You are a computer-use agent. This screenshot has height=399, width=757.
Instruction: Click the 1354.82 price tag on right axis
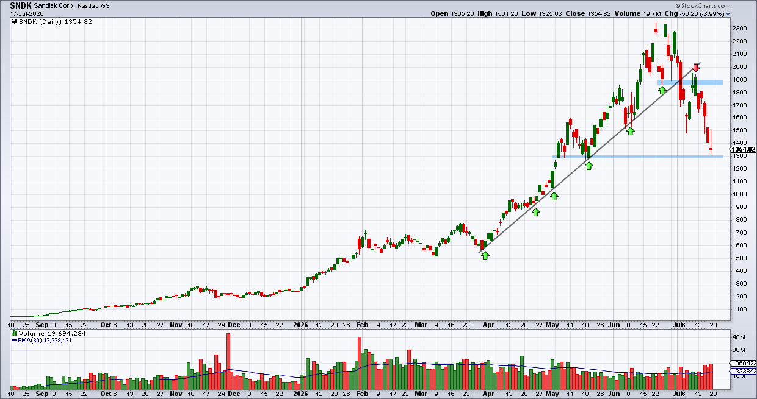tap(744, 149)
